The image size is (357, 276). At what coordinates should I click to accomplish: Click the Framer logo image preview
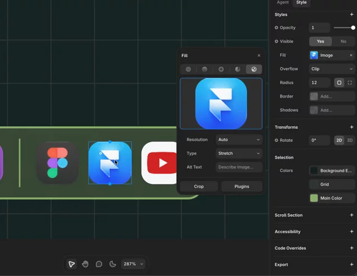221,104
